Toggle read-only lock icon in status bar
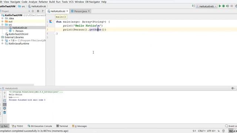This screenshot has height=133, width=237. 219,131
